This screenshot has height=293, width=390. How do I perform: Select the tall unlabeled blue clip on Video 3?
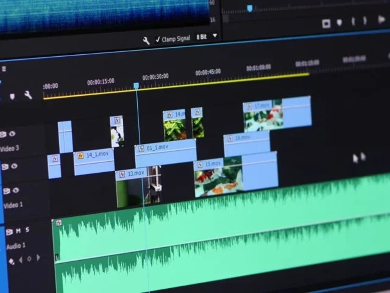[x=65, y=137]
